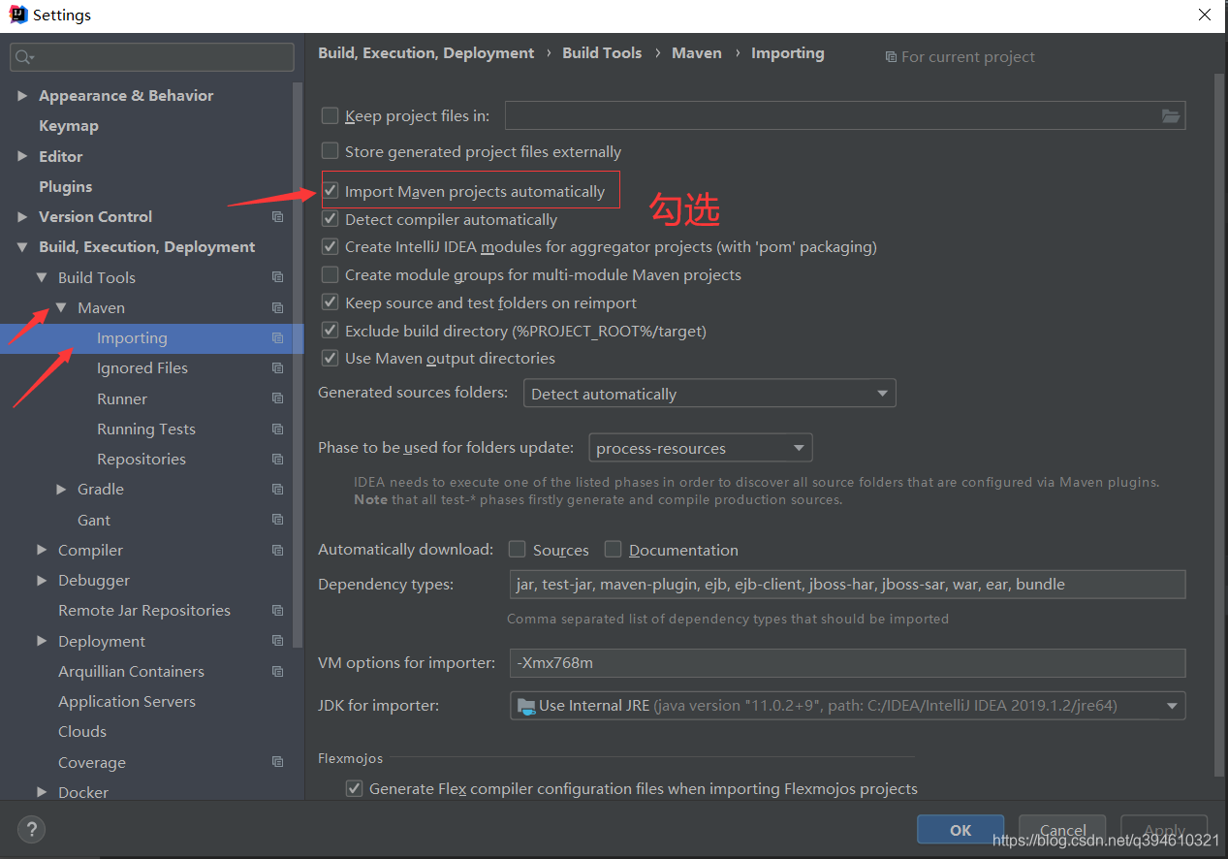Enable automatic download of Documentation

613,550
